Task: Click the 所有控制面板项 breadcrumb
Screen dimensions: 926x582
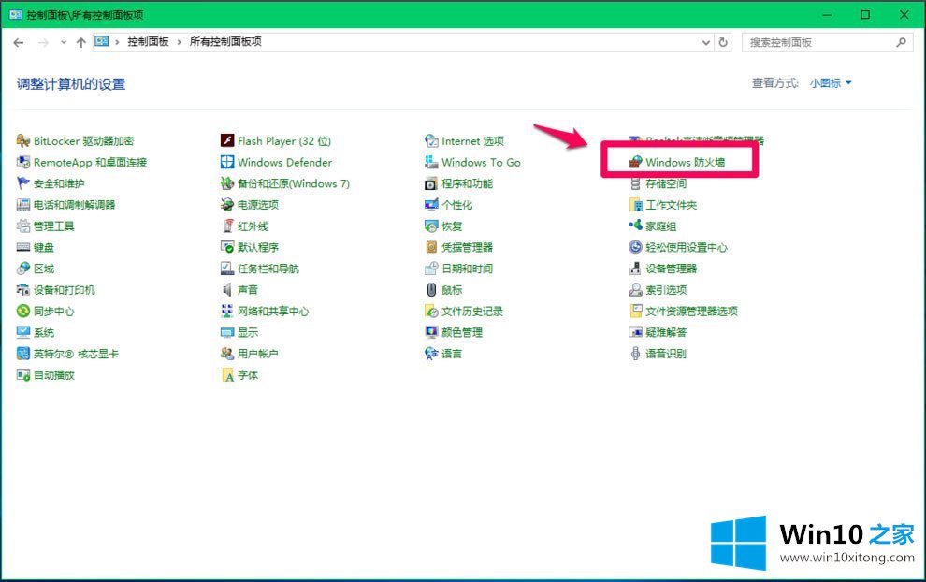Action: point(225,42)
